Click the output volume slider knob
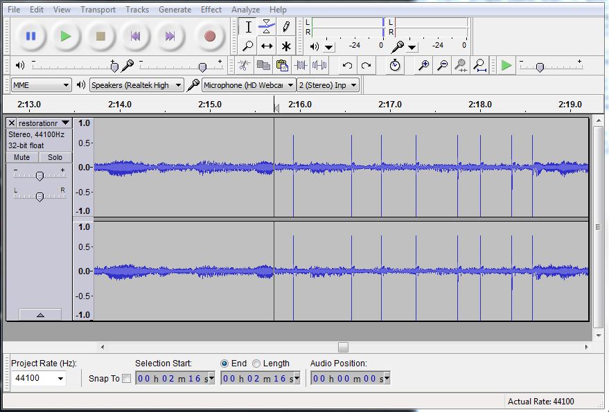Viewport: 609px width, 412px height. [x=114, y=67]
